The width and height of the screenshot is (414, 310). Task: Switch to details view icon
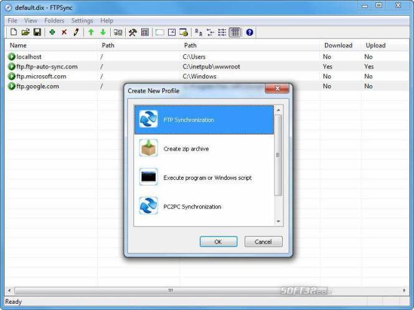pos(235,32)
